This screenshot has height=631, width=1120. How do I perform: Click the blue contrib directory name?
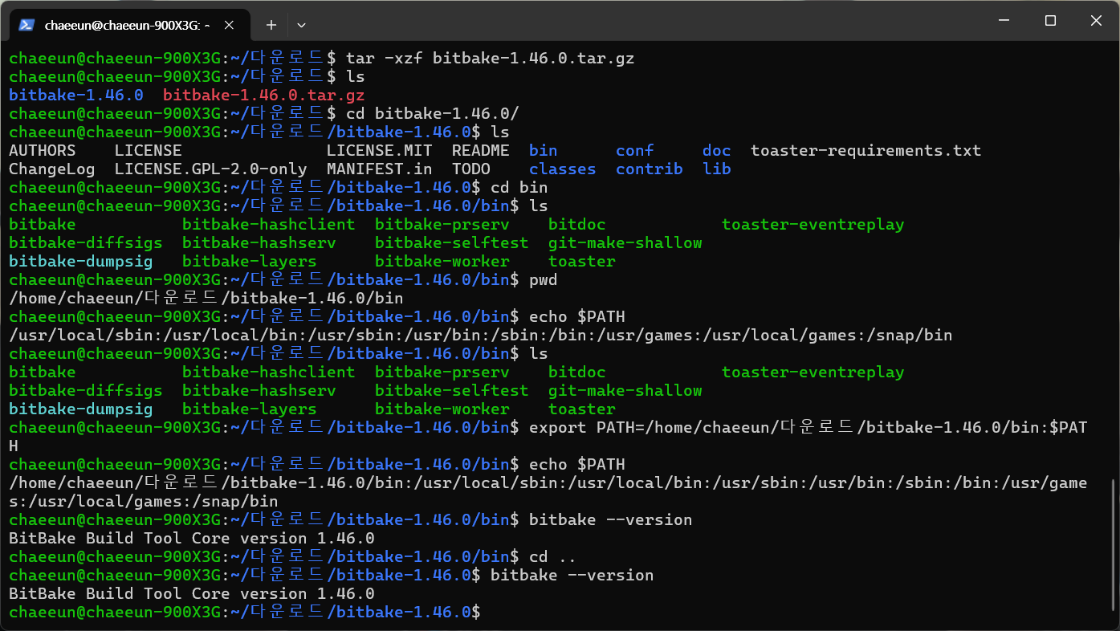pyautogui.click(x=650, y=169)
